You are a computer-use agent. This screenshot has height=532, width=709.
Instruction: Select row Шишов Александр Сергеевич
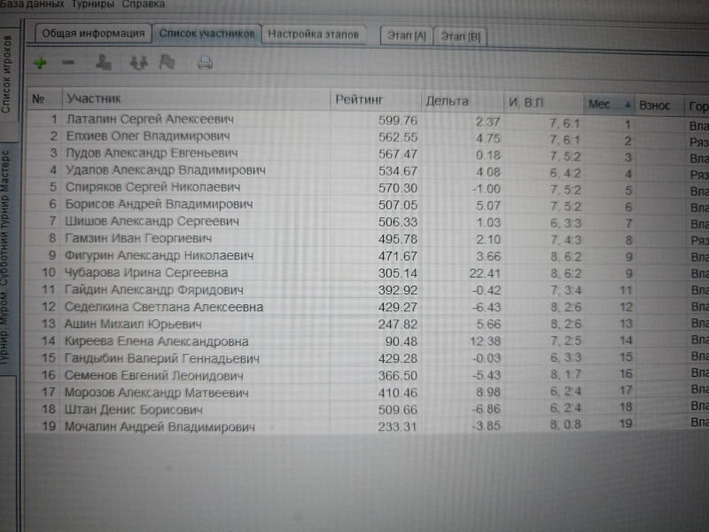[367, 222]
